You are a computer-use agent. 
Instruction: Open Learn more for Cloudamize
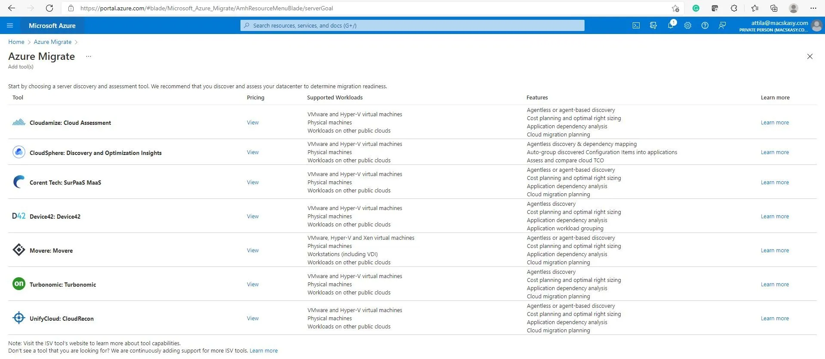[x=775, y=123]
